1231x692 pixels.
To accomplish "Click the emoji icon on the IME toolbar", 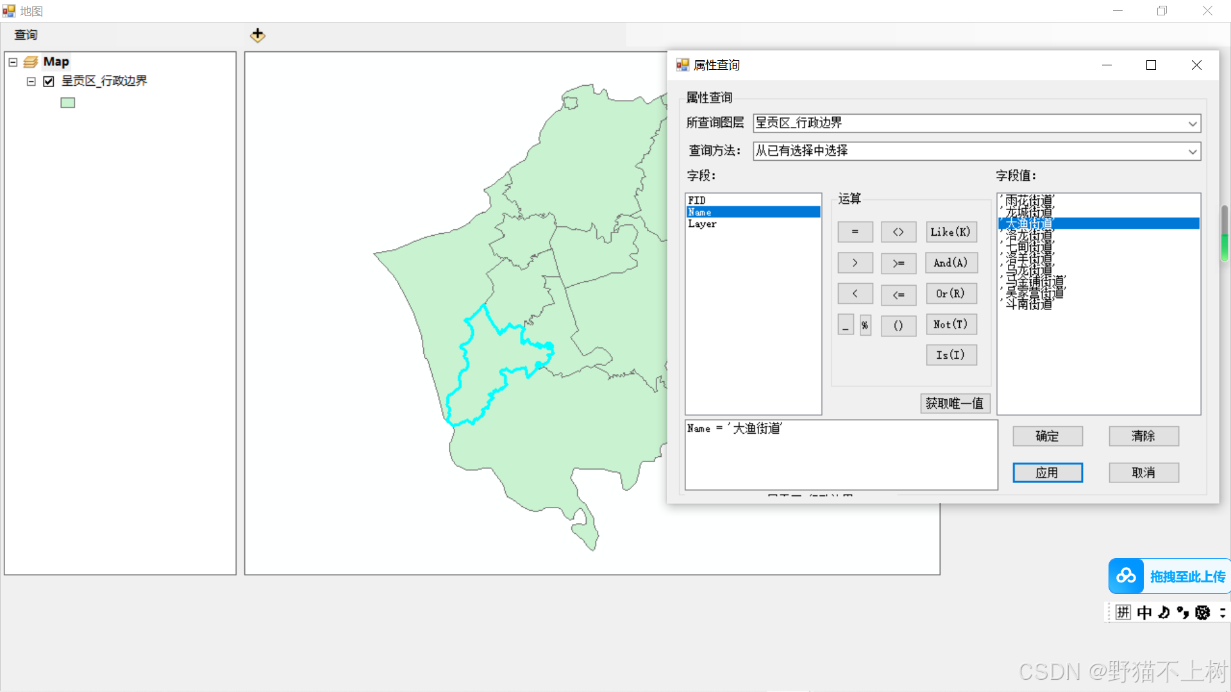I will (x=1202, y=613).
